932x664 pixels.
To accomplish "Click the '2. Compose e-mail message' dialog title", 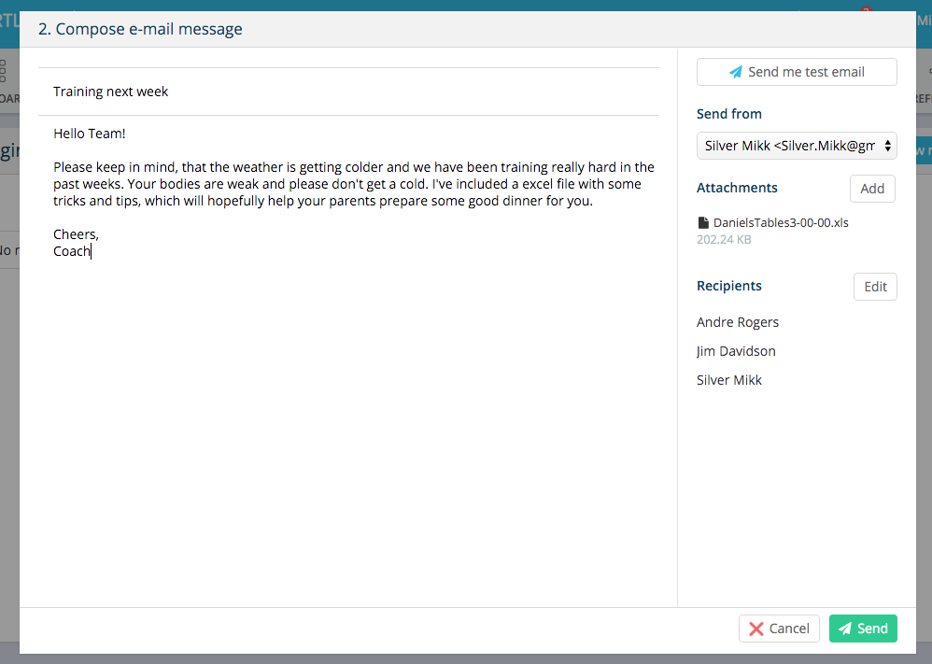I will [140, 29].
